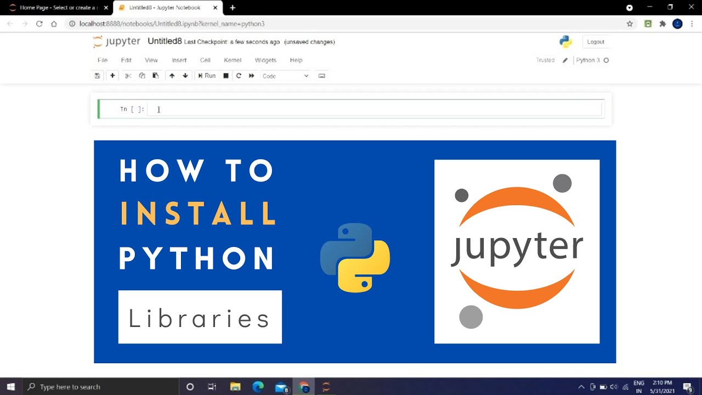The width and height of the screenshot is (702, 395).
Task: Open Microsoft Edge from the taskbar
Action: tap(258, 387)
